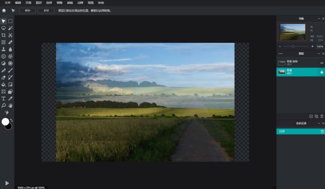Viewport: 325px width, 189px height.
Task: Click the 复制 button
Action: coord(46,10)
